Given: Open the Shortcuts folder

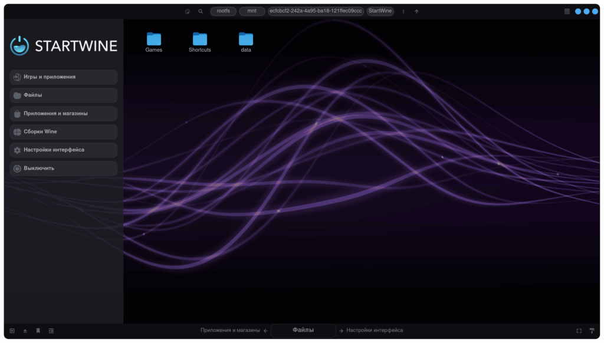Looking at the screenshot, I should click(199, 42).
